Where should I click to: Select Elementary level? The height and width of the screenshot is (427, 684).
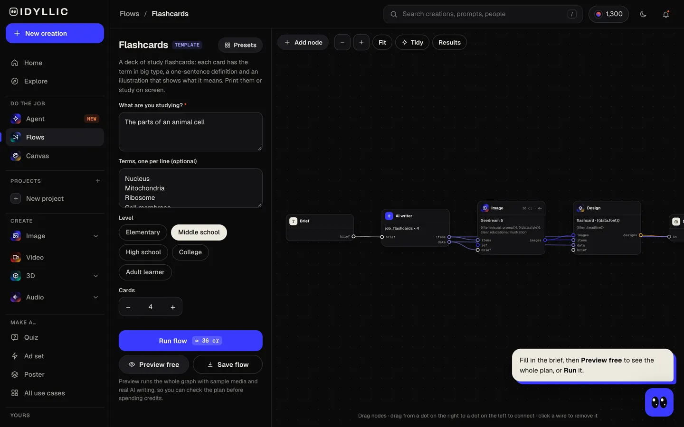pyautogui.click(x=143, y=232)
